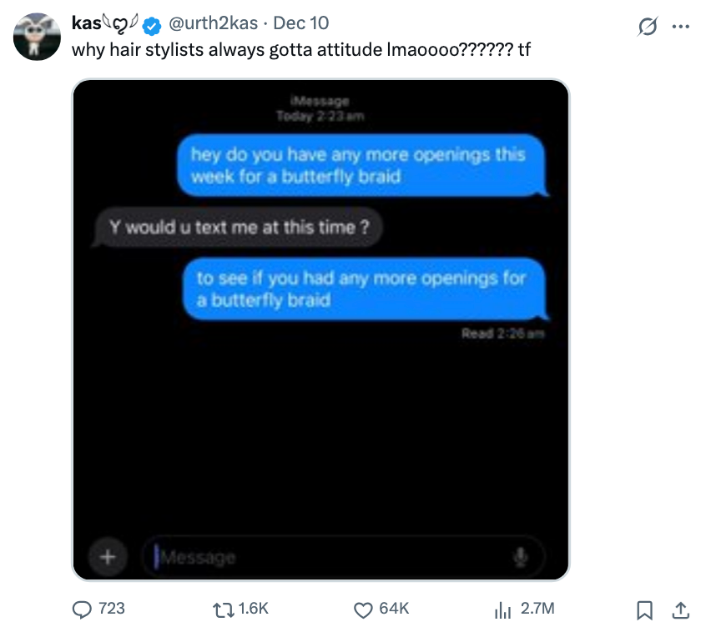Expand the tweet options via the three dots

coord(682,27)
